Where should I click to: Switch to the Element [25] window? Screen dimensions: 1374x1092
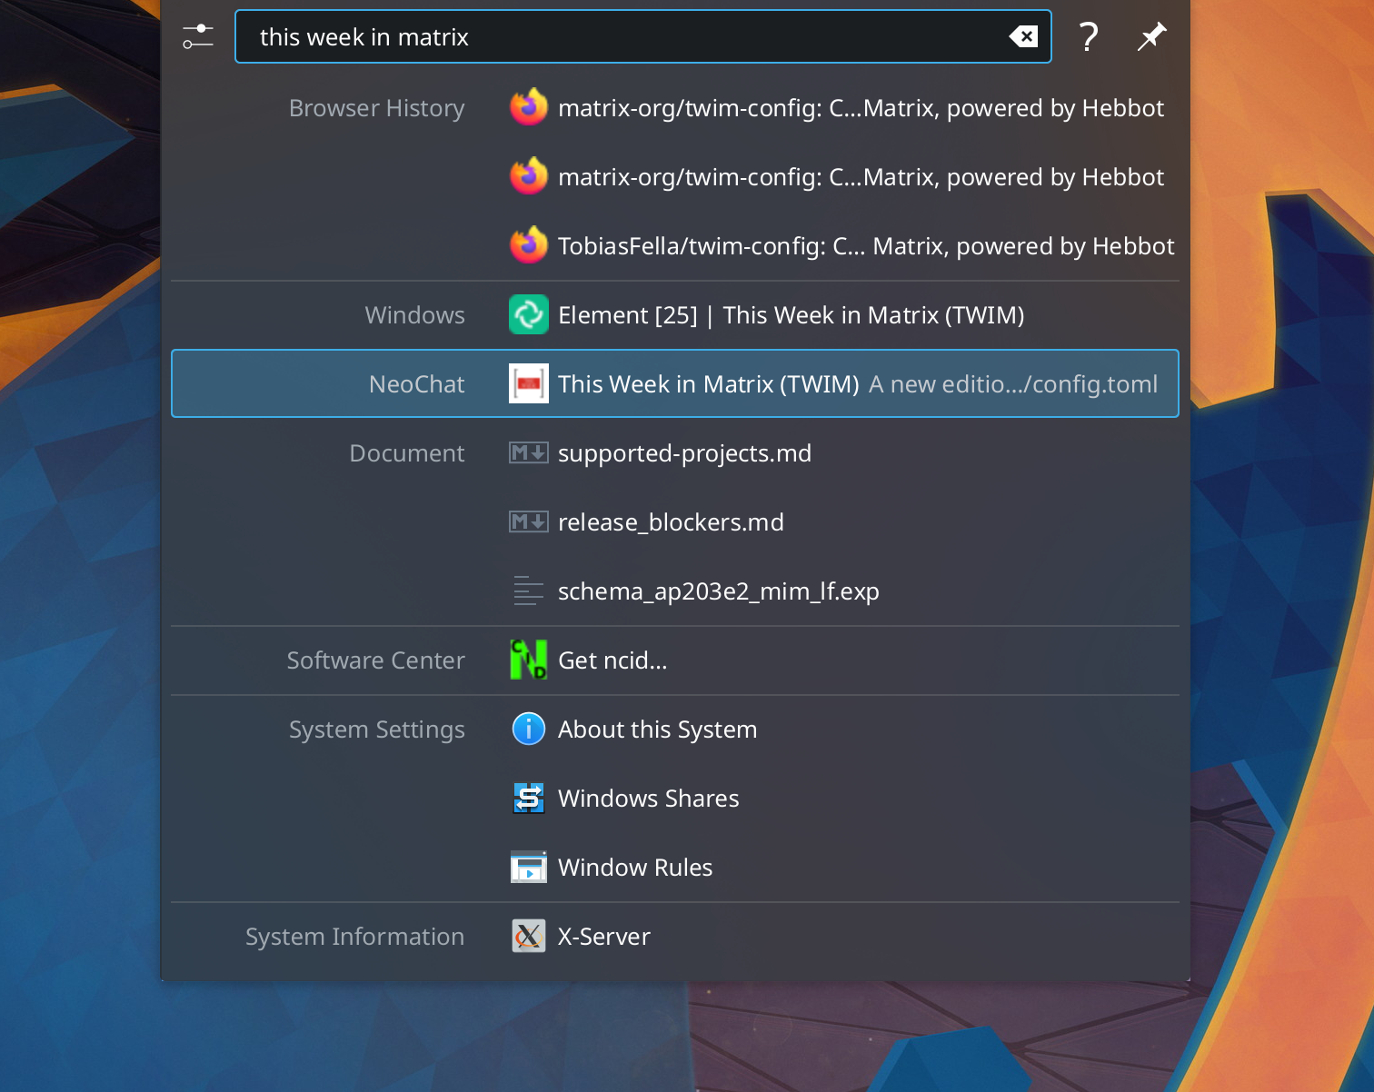point(791,315)
